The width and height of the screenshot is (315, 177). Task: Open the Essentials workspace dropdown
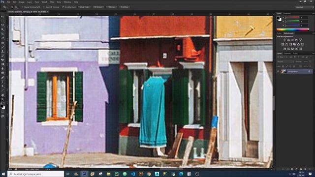[x=304, y=7]
